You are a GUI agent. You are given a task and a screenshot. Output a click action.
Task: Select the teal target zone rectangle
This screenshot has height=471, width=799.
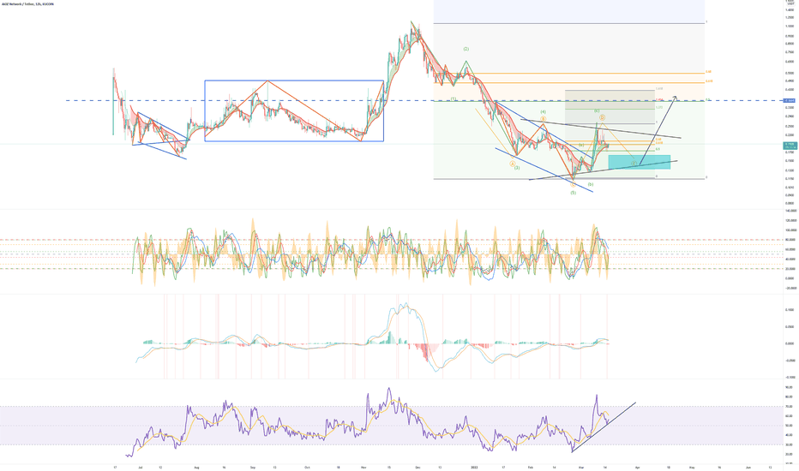[639, 162]
